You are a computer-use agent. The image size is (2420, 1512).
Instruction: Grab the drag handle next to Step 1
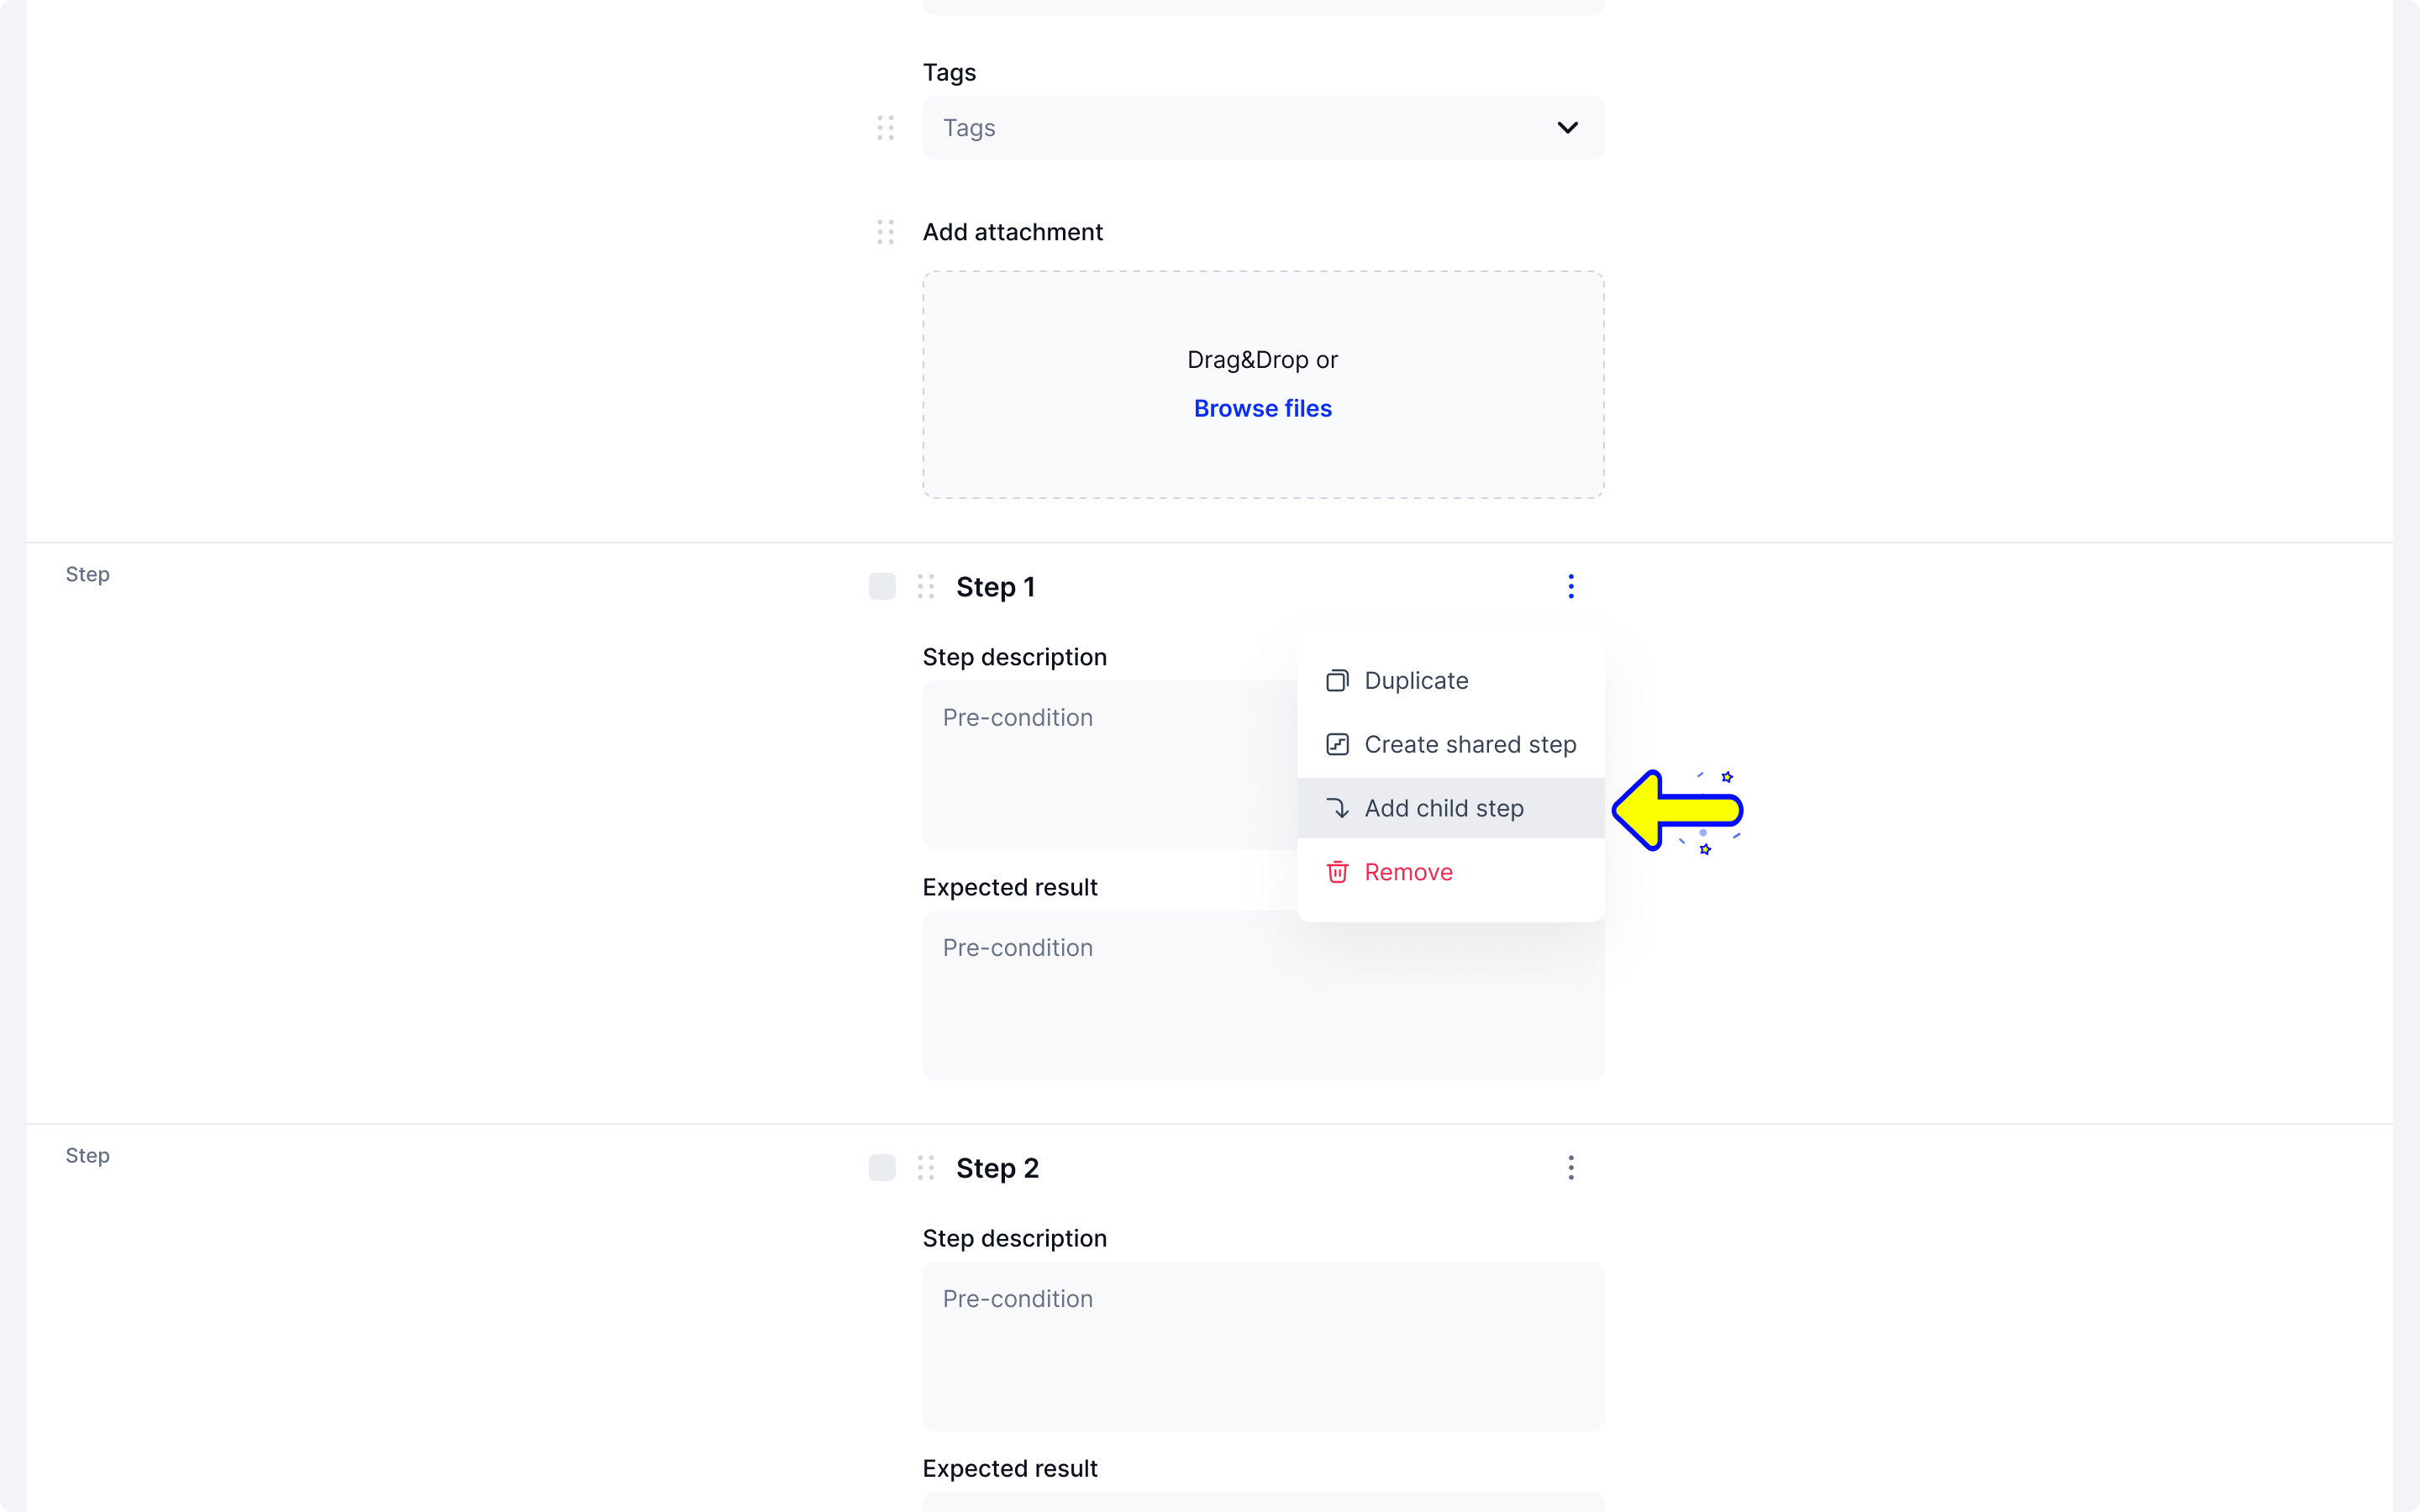926,587
